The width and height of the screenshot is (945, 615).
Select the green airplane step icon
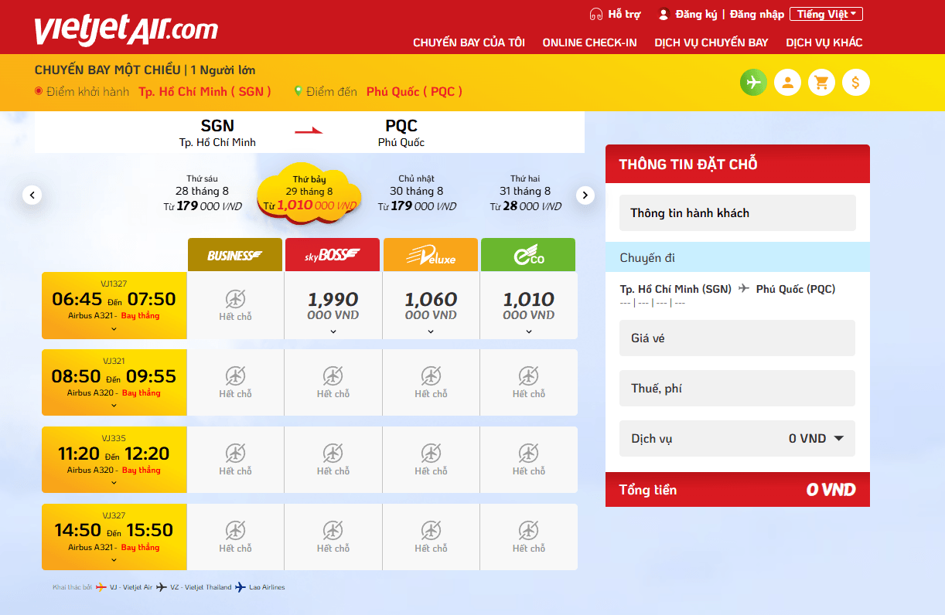click(753, 83)
